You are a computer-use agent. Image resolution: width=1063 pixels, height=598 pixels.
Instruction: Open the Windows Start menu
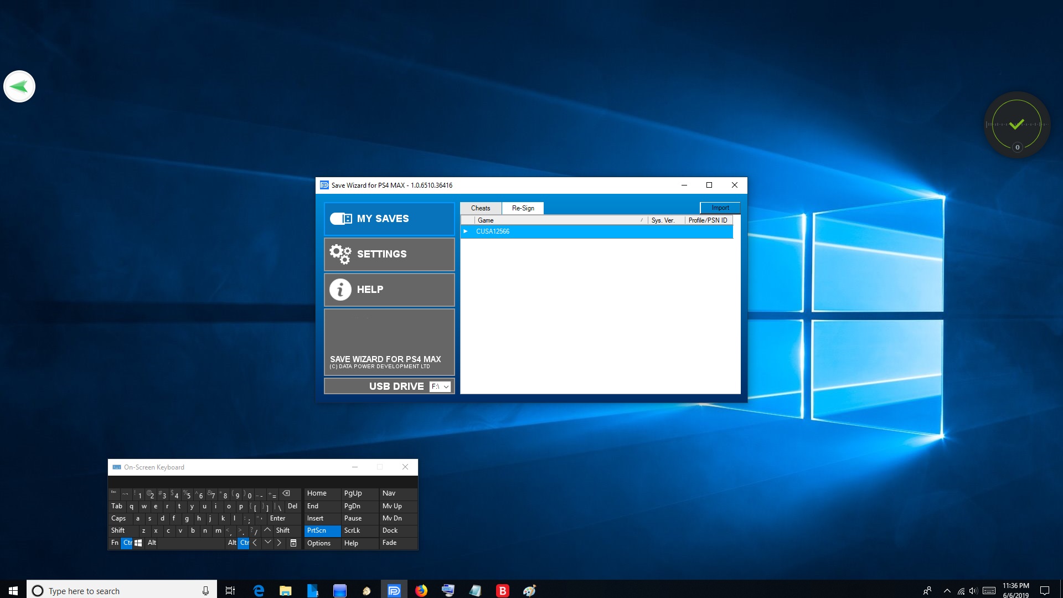tap(13, 590)
